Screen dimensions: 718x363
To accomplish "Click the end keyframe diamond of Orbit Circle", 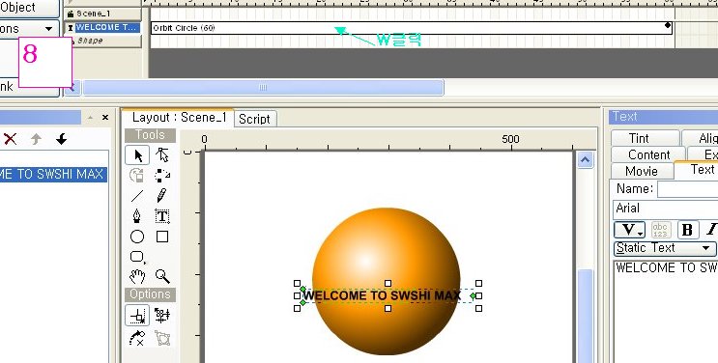I will tap(668, 25).
